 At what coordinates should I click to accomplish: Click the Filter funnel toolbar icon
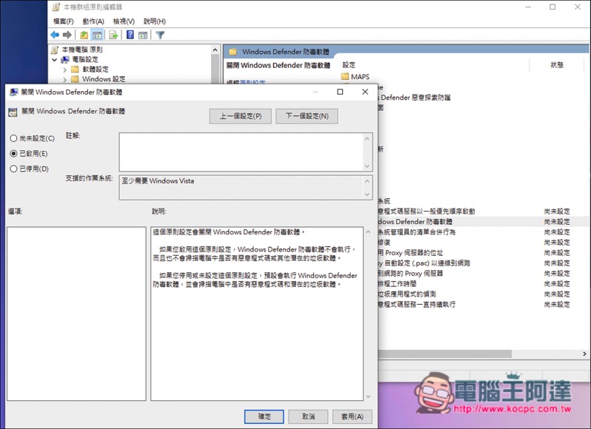coord(160,35)
